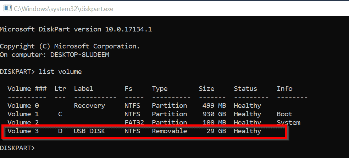This screenshot has height=158, width=349.
Task: Click the 'Partition' type of Volume 1
Action: pos(170,114)
